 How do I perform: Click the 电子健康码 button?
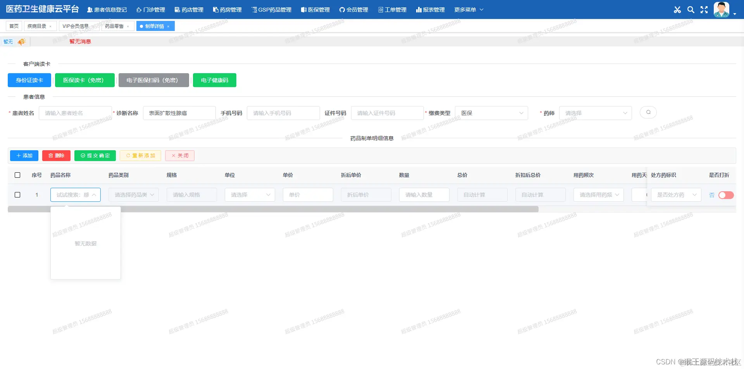point(215,80)
